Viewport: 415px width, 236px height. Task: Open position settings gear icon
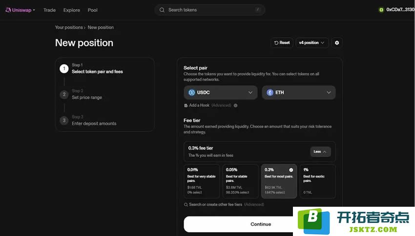coord(337,42)
